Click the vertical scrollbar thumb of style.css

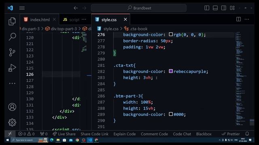(x=252, y=122)
